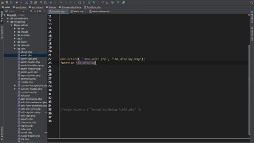
Task: Click 'ihs_display_msg' string on line 22
Action: point(126,59)
